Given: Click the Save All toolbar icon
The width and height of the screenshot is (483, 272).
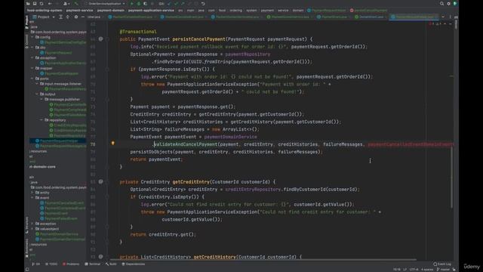Looking at the screenshot, I should [35, 4].
